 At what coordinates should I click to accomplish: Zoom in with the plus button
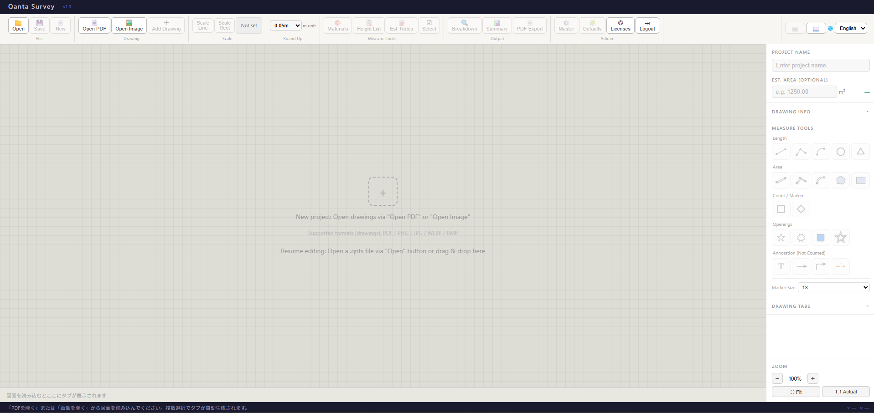tap(813, 378)
